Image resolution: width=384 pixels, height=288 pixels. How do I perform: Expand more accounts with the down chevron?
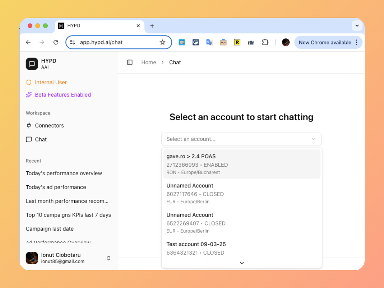pos(242,263)
